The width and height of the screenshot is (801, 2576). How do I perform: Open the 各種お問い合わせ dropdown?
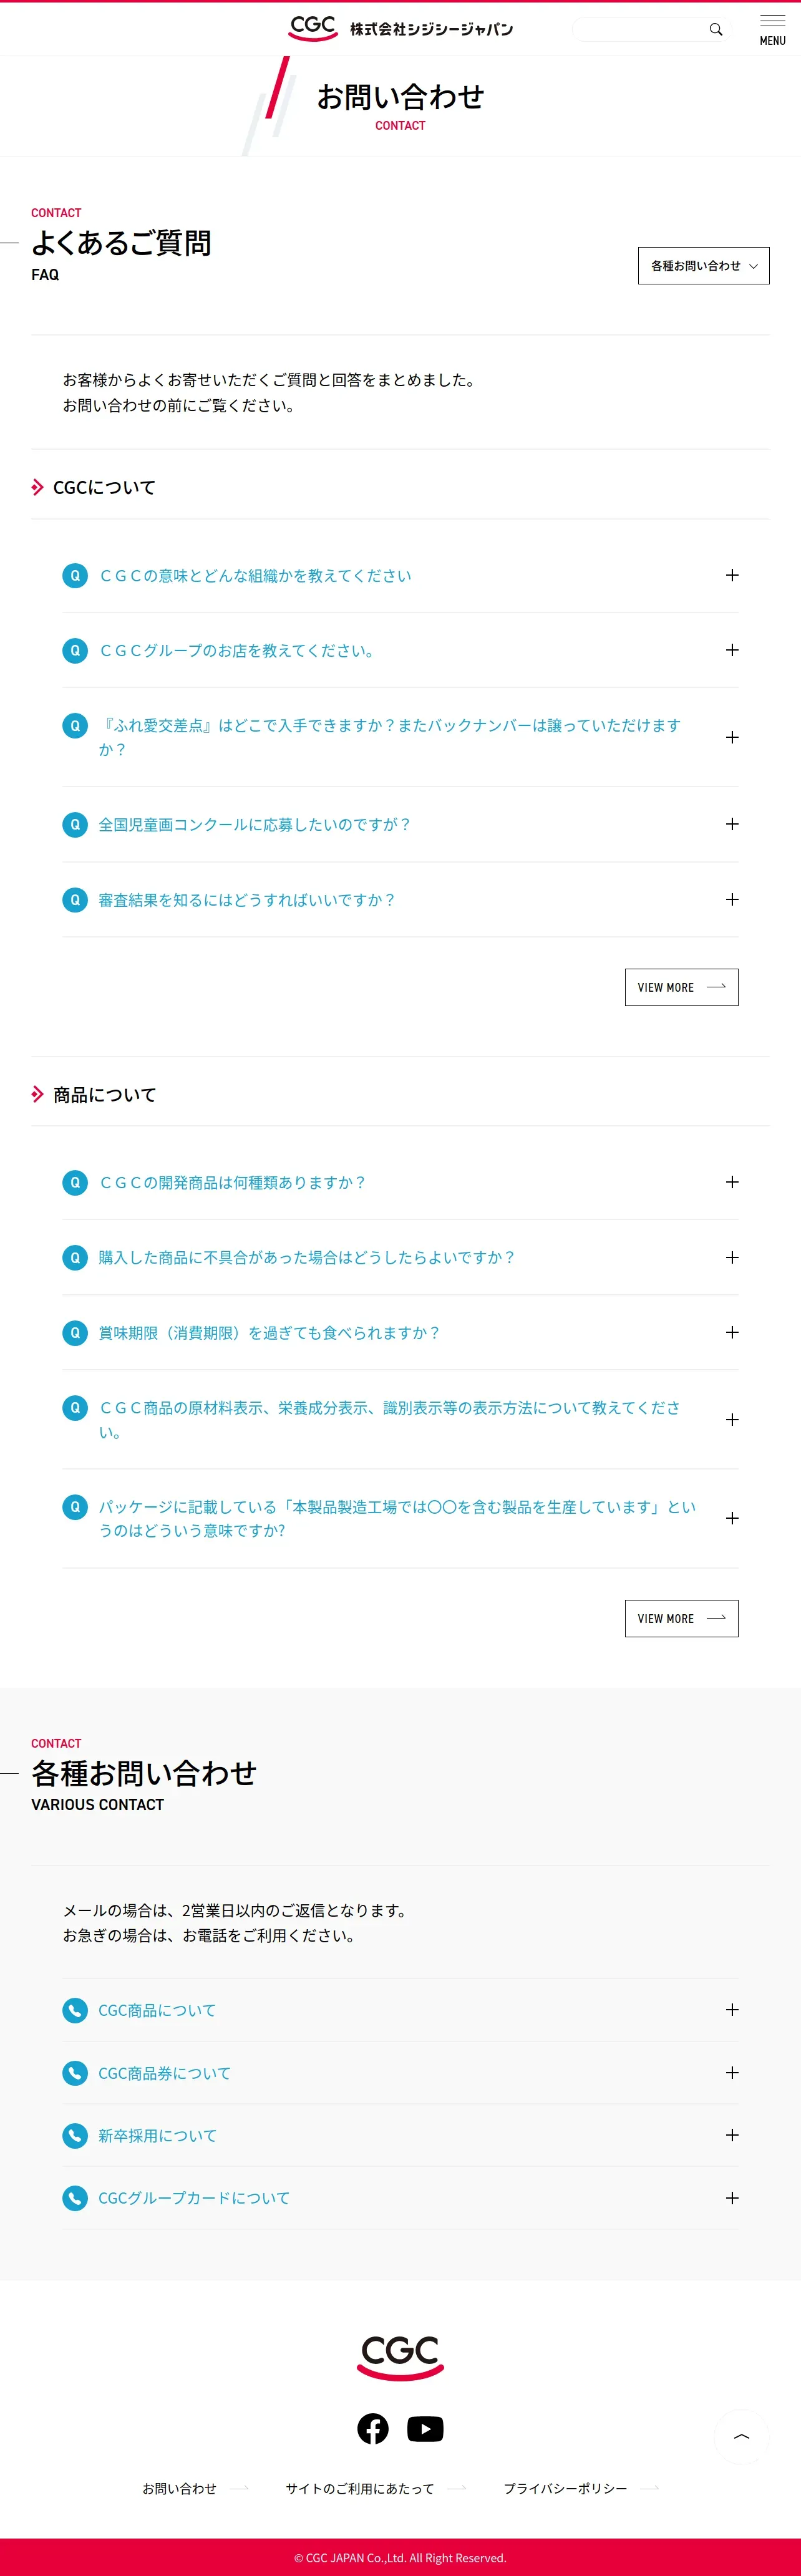[703, 266]
